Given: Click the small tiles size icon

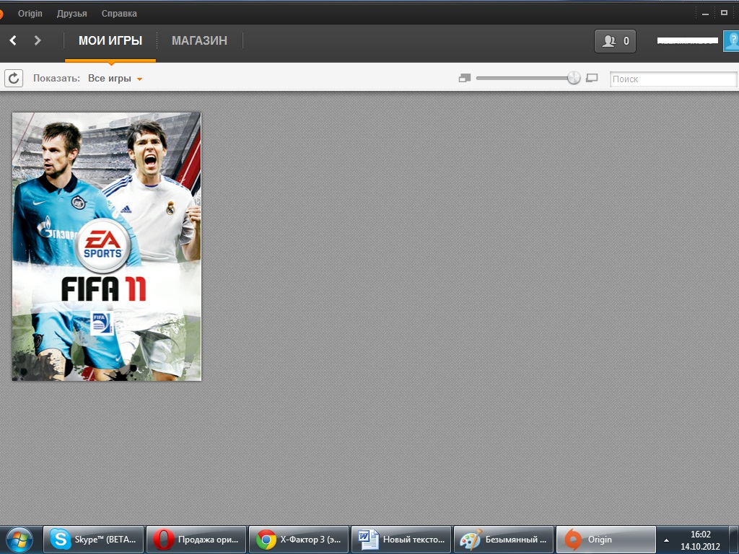Looking at the screenshot, I should tap(465, 78).
